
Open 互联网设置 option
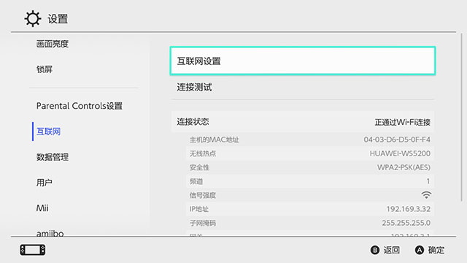coord(303,61)
